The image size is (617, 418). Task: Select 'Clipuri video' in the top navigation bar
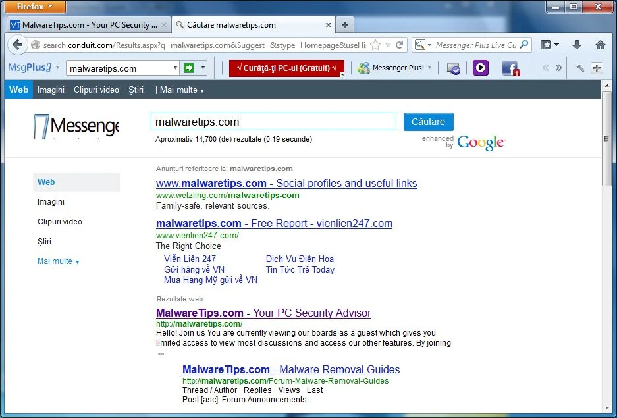[x=96, y=90]
